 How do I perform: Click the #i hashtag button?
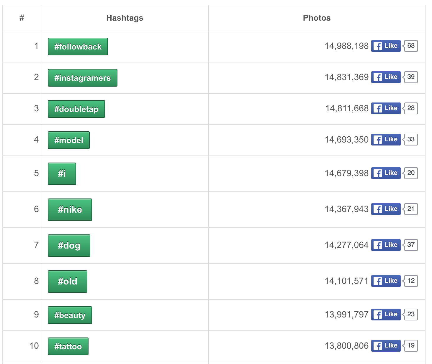pos(62,173)
